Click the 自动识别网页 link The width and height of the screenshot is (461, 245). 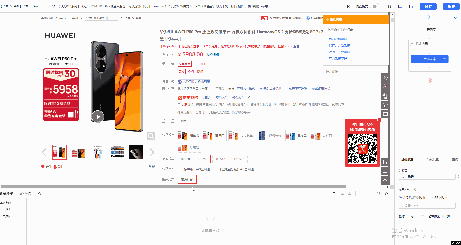pos(338,39)
